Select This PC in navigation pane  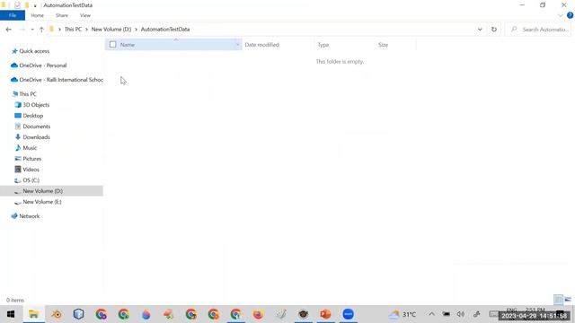click(24, 94)
